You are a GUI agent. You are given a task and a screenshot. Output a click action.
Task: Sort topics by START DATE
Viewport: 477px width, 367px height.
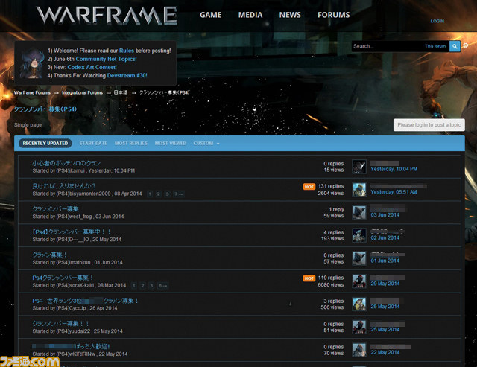click(x=93, y=144)
